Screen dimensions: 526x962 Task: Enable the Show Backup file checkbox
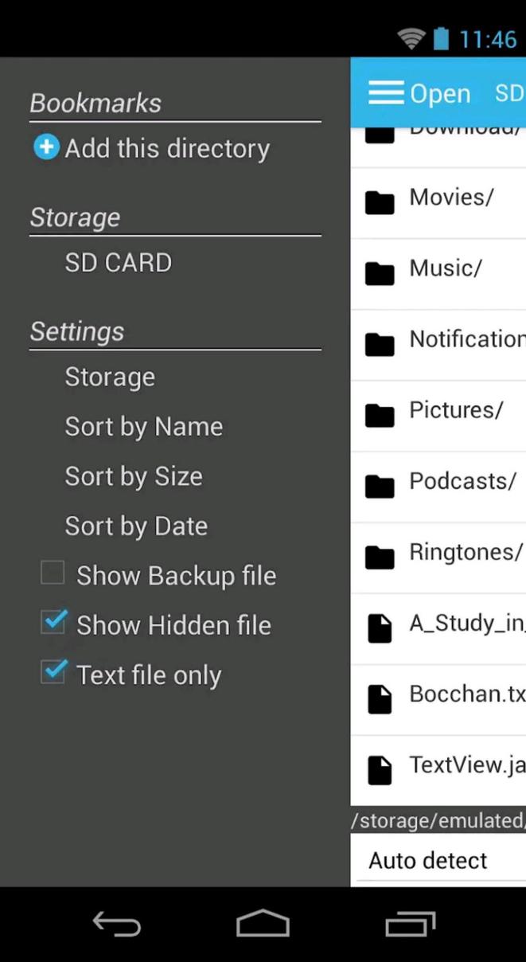[50, 573]
